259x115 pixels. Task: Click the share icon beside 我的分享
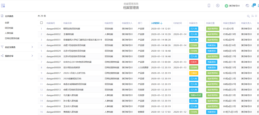click(2, 56)
